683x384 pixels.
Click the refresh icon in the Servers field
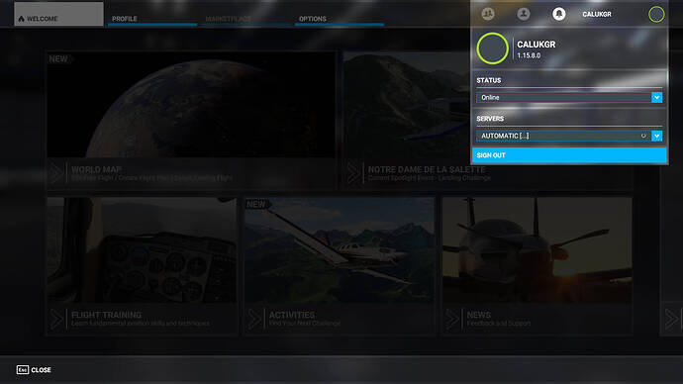(643, 136)
